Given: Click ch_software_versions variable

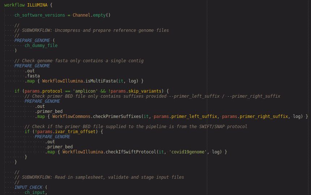Looking at the screenshot, I should tap(40, 15).
